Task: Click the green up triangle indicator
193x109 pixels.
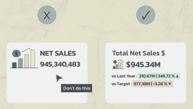Action: pyautogui.click(x=177, y=76)
